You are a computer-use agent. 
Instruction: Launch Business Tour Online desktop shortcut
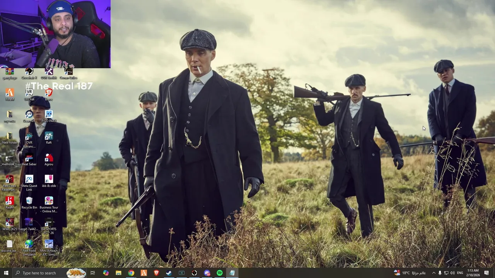pos(49,205)
